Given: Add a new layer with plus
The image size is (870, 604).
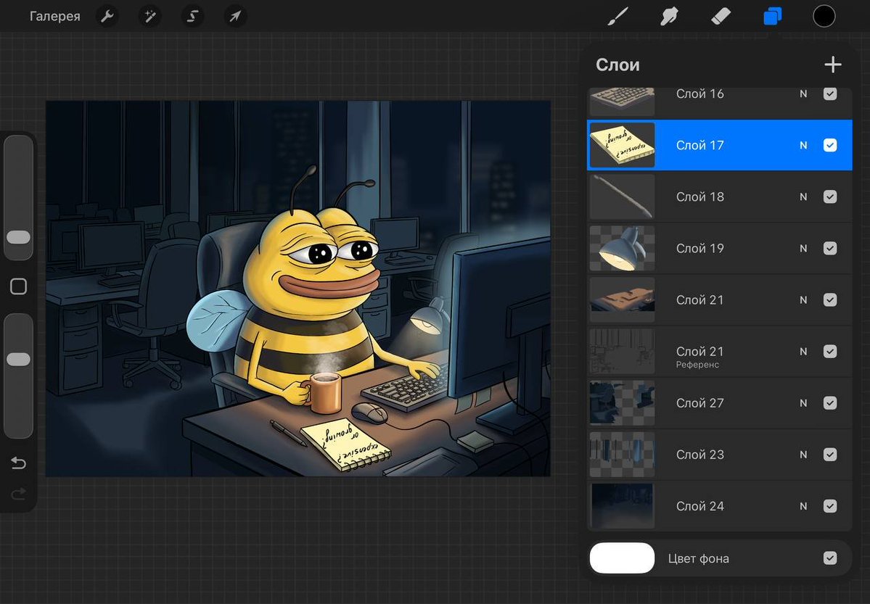Looking at the screenshot, I should pyautogui.click(x=832, y=65).
